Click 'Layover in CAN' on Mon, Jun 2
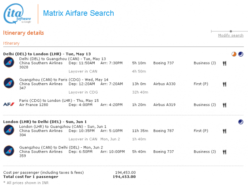248x185 pixels. (x=83, y=139)
